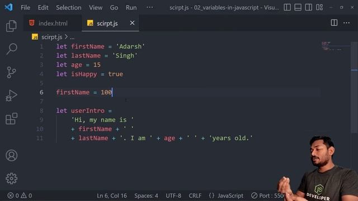Click the JS file icon on scirpt.js tab

[90, 23]
